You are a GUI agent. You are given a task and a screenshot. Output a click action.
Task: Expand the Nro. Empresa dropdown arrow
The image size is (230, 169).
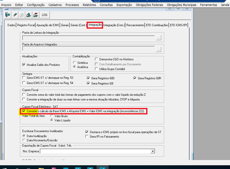[153, 151]
